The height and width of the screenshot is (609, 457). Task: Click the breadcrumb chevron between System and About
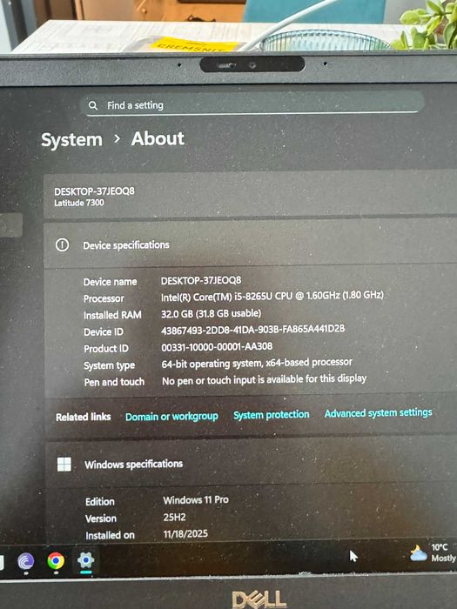point(117,138)
